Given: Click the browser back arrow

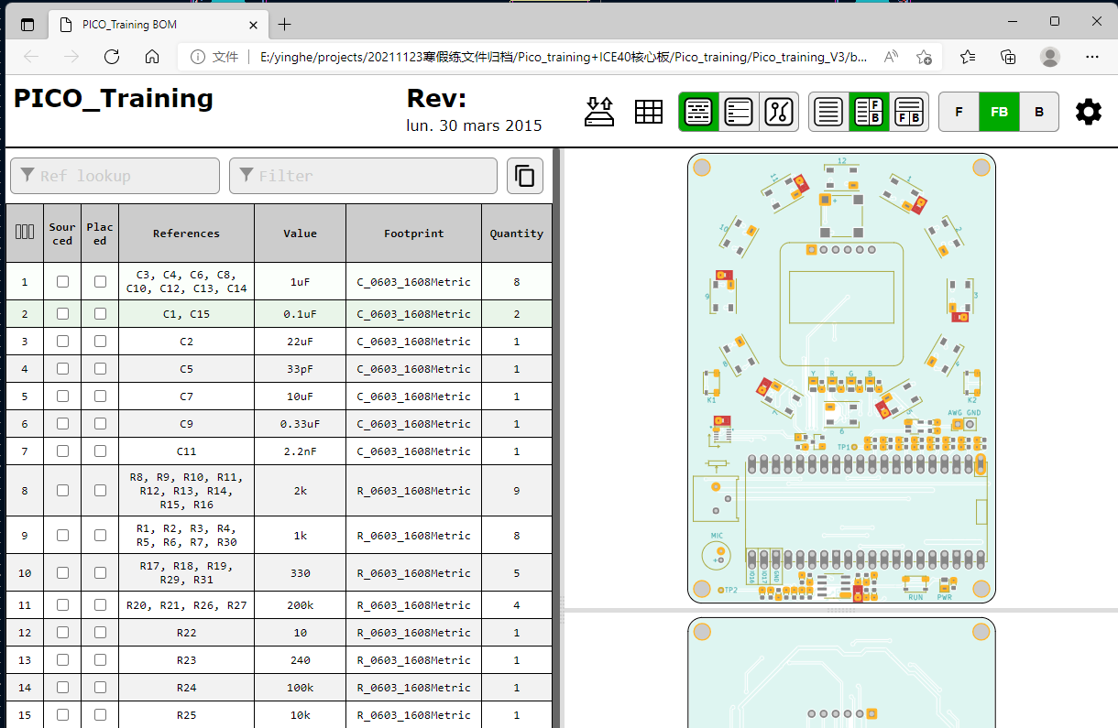Looking at the screenshot, I should (31, 57).
